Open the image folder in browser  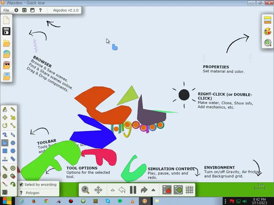click(x=6, y=76)
